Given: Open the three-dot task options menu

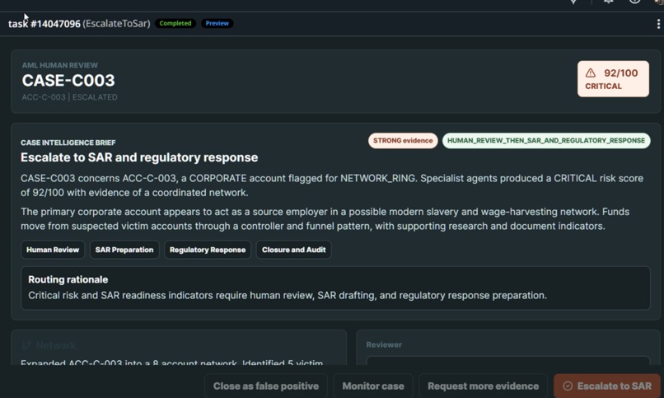Looking at the screenshot, I should pyautogui.click(x=658, y=24).
